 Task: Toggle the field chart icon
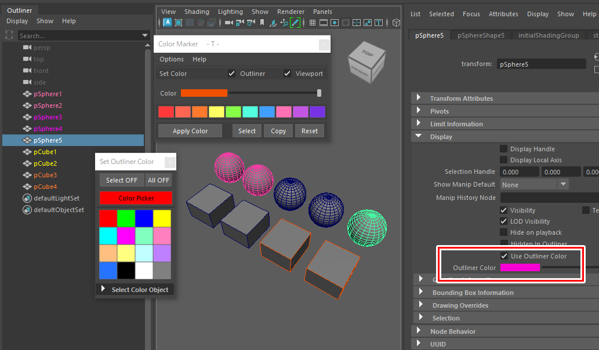point(357,23)
